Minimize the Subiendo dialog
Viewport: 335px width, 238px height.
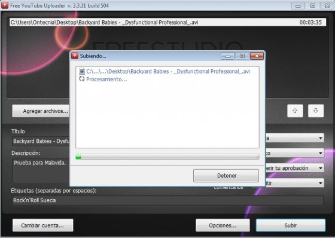pyautogui.click(x=227, y=56)
